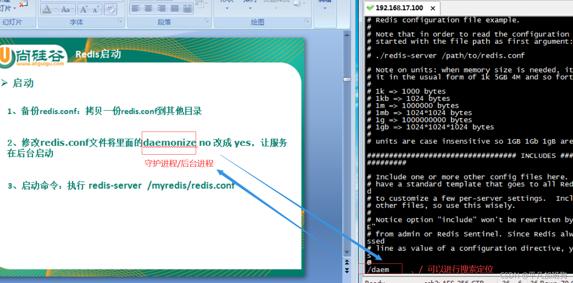Open the 绘图 group dialog launcher
573x283 pixels.
pos(307,20)
